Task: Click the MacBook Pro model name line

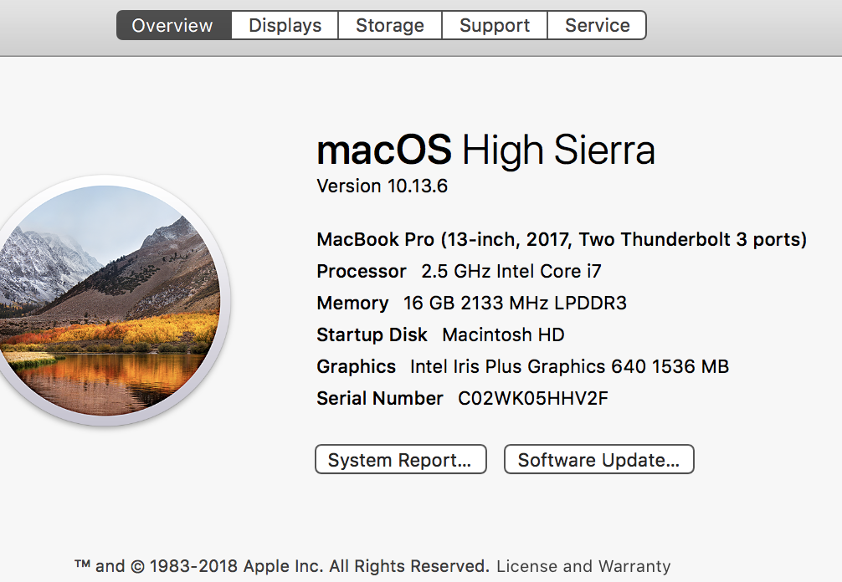Action: coord(561,240)
